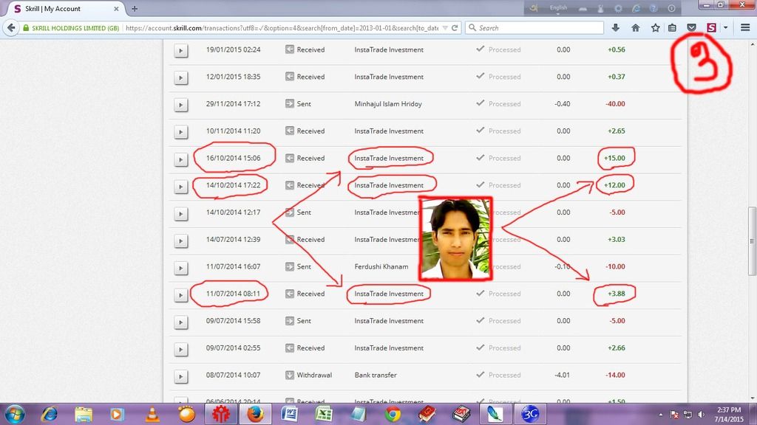Image resolution: width=757 pixels, height=425 pixels.
Task: Click the volume speaker tray icon
Action: click(702, 415)
